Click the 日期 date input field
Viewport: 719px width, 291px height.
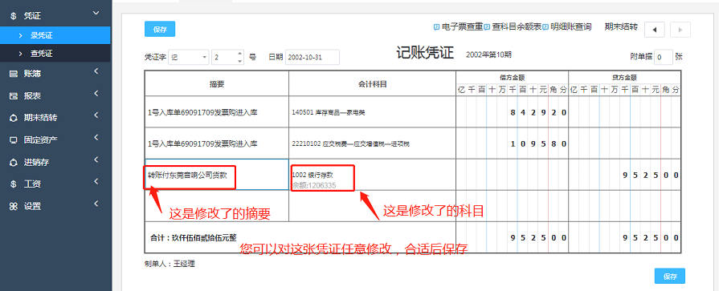pyautogui.click(x=313, y=57)
